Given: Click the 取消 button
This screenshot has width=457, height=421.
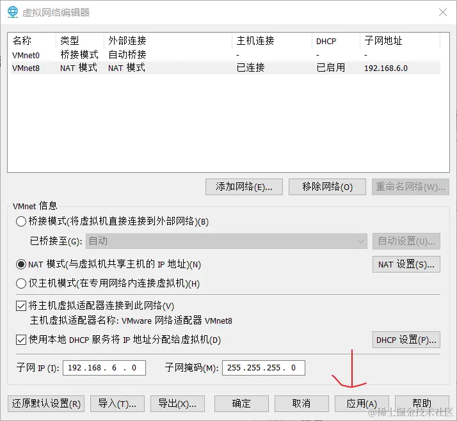Looking at the screenshot, I should click(301, 404).
